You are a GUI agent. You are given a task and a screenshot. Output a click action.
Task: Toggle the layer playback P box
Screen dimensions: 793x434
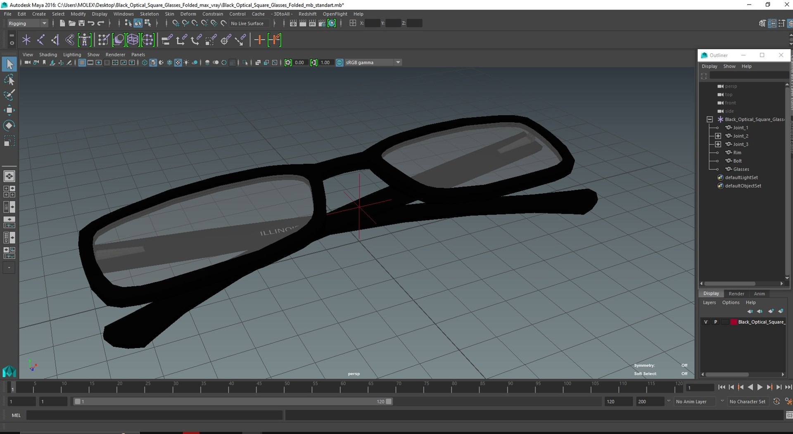pos(715,322)
